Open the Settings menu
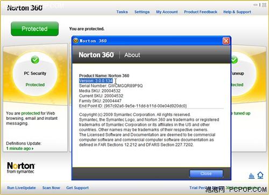Viewport: 269px width, 195px height. 142,12
